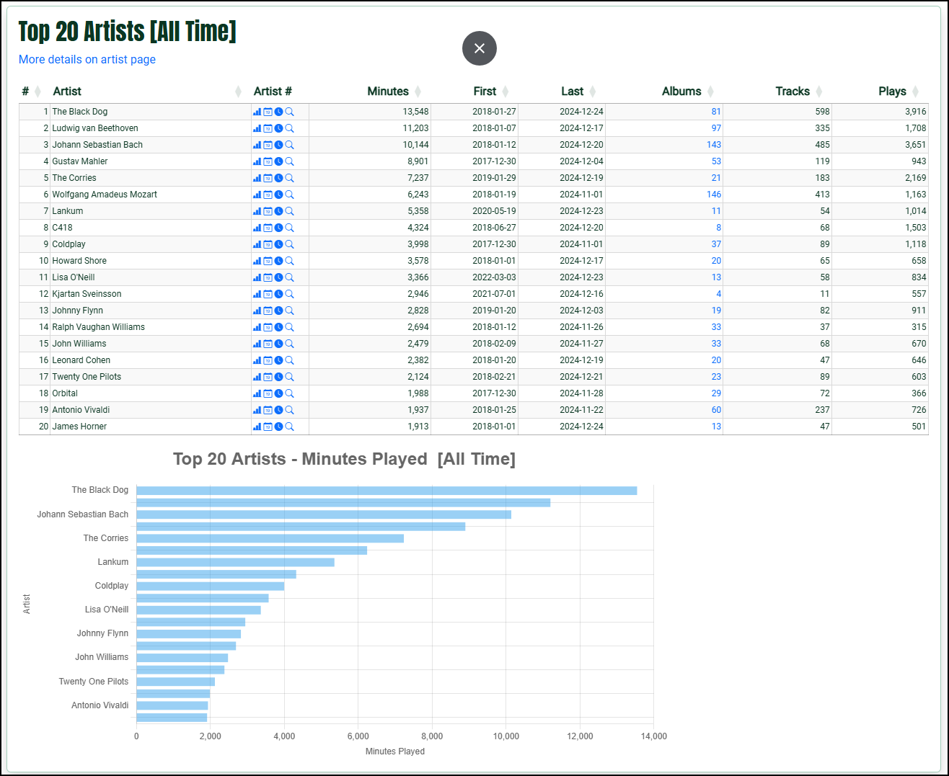Image resolution: width=949 pixels, height=776 pixels.
Task: Click clock icon for Antonio Vivaldi
Action: (x=278, y=410)
